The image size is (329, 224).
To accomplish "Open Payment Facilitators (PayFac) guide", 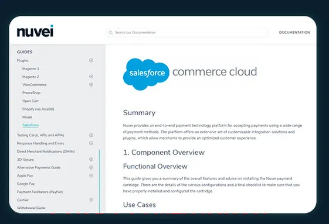I will (40, 192).
